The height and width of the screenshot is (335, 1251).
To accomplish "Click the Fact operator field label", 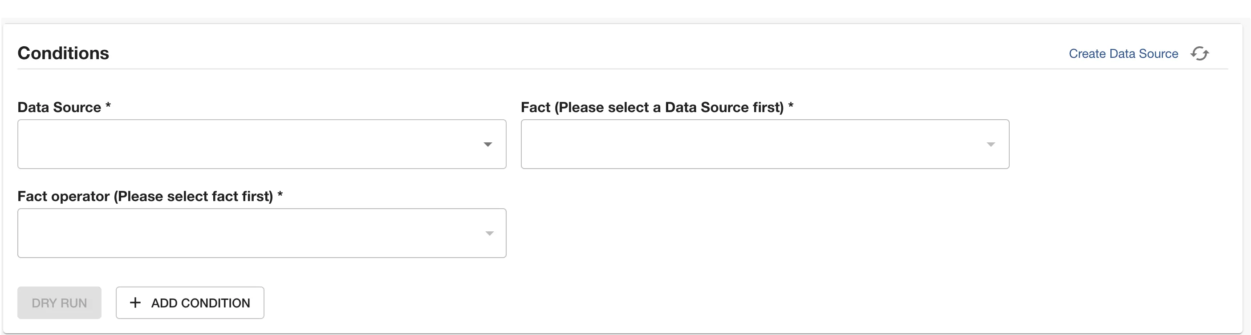I will 145,196.
